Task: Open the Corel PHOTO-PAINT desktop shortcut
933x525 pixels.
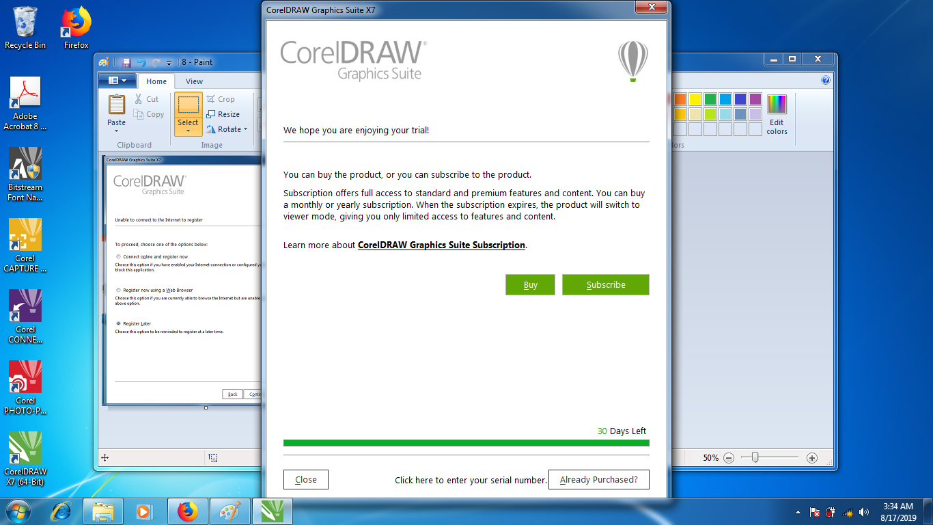Action: (x=25, y=388)
